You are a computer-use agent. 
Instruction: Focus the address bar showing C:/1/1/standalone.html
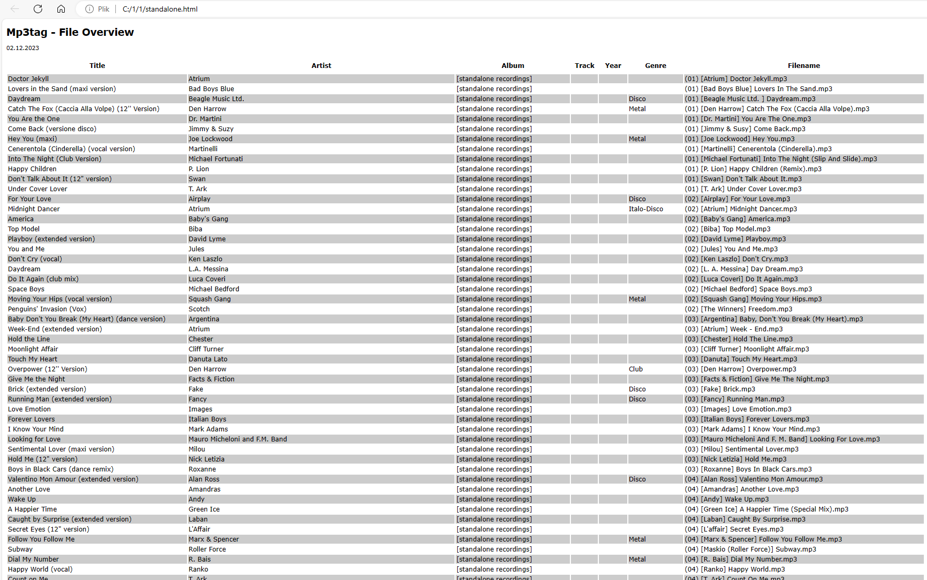160,9
